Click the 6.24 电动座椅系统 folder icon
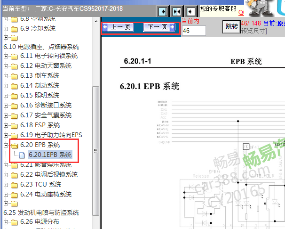 [x=14, y=195]
